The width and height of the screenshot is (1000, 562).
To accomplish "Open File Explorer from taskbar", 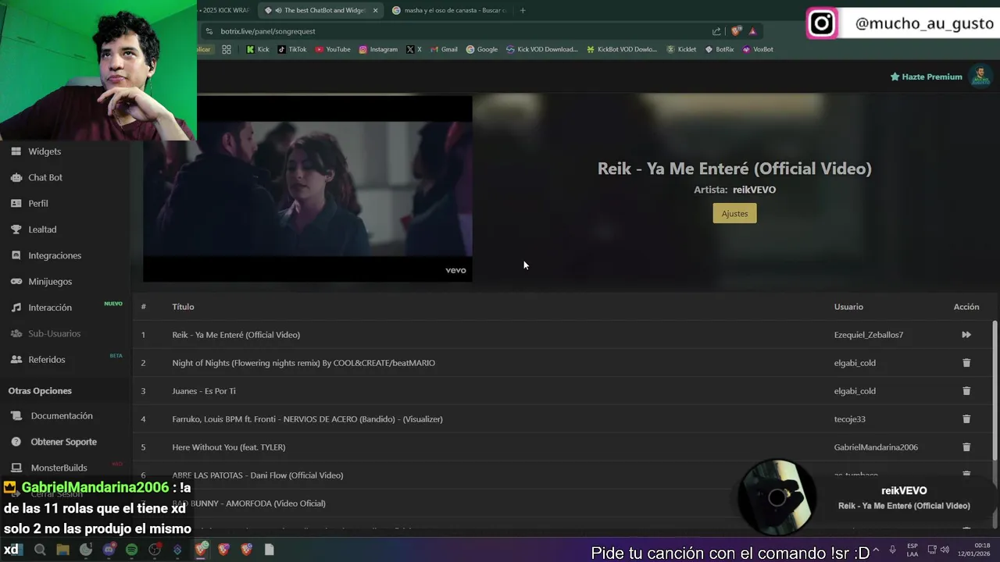I will [62, 550].
